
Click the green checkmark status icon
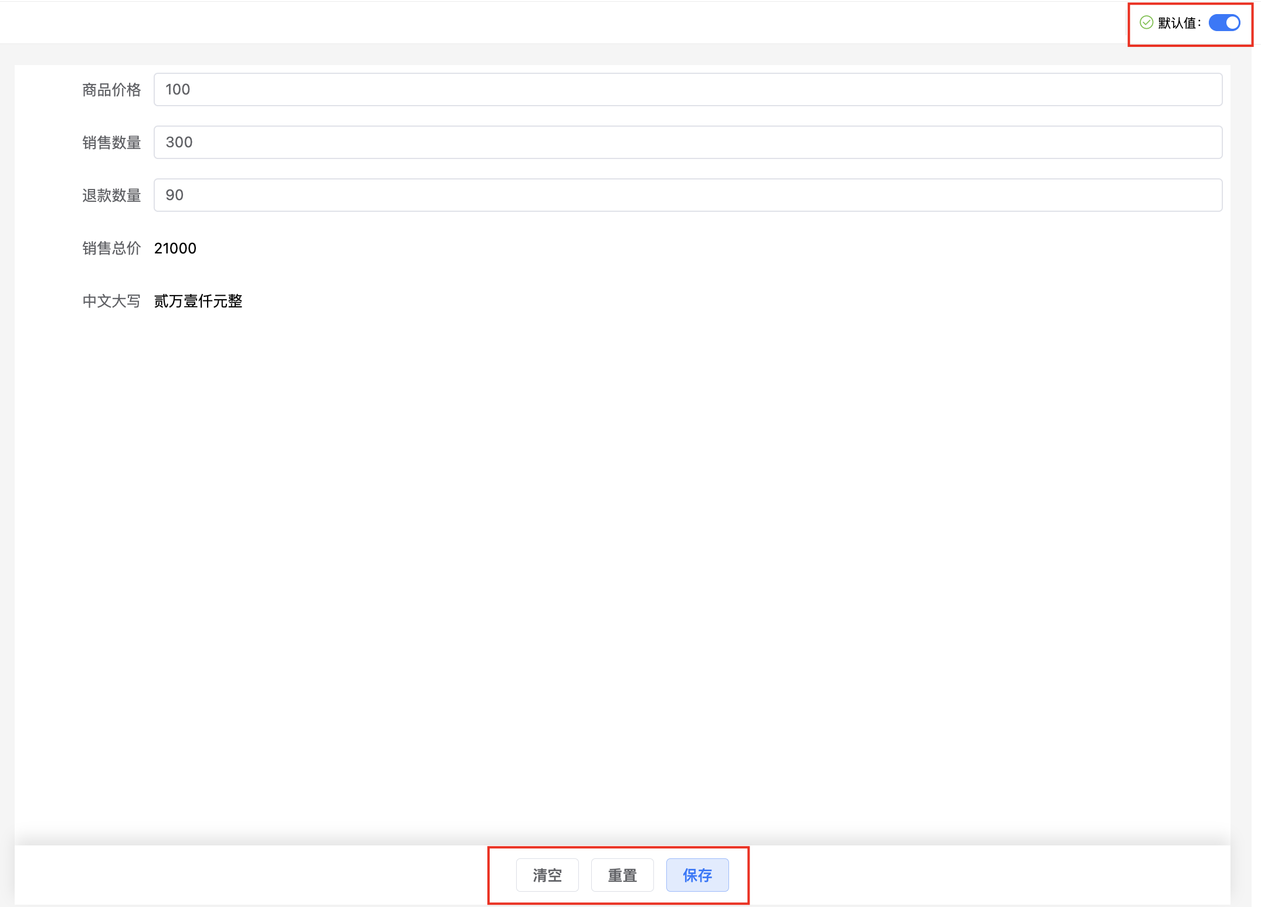tap(1146, 22)
